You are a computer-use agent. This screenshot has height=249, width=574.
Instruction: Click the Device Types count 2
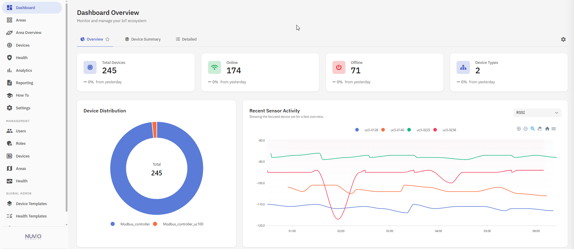pos(478,71)
